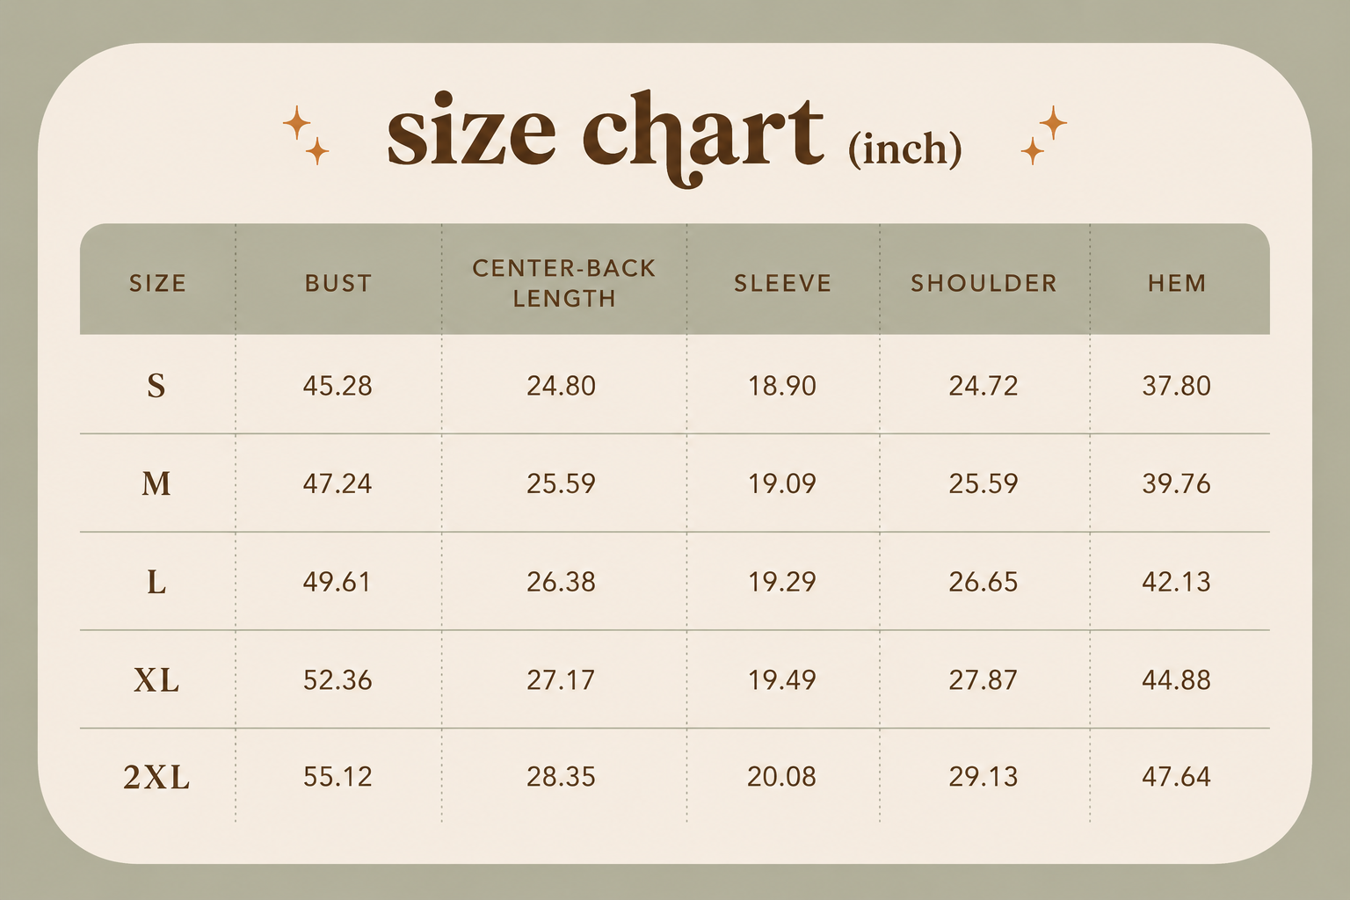Select hem value 39.76
Image resolution: width=1350 pixels, height=900 pixels.
(1176, 483)
